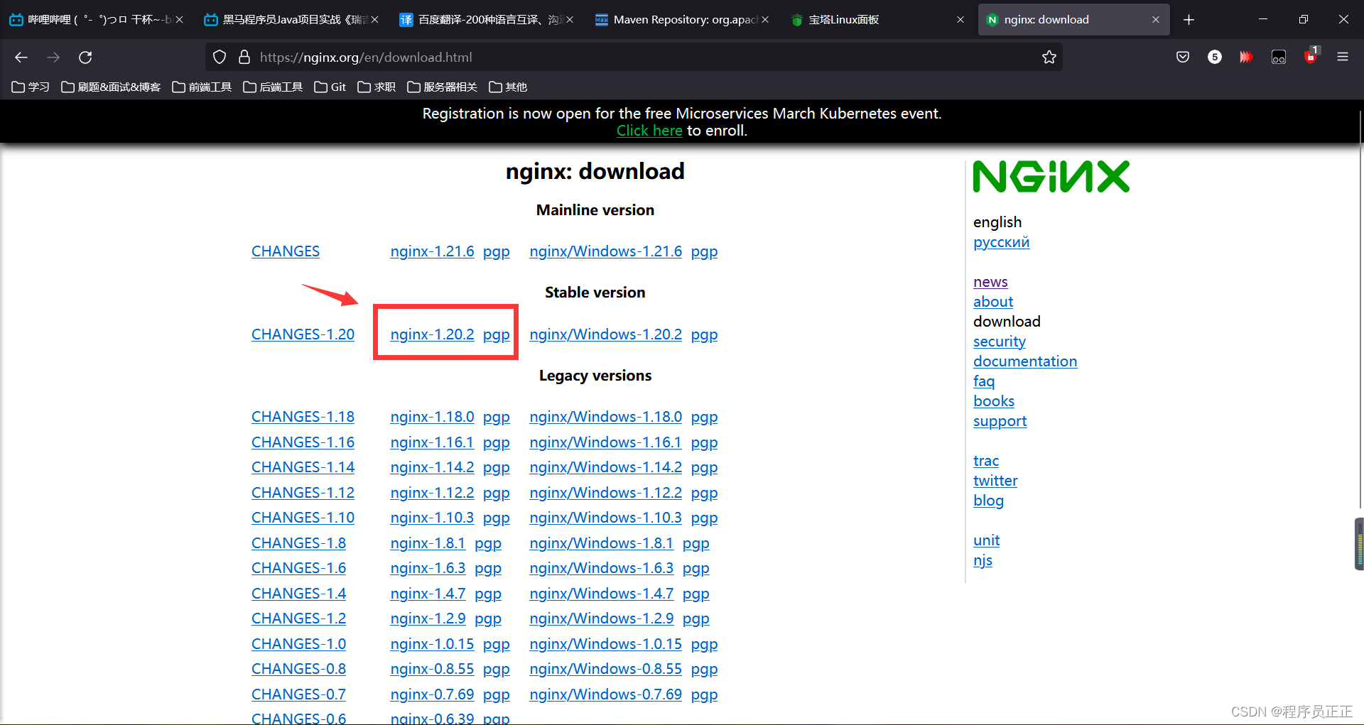Open CHANGES-1.6 link

point(298,568)
